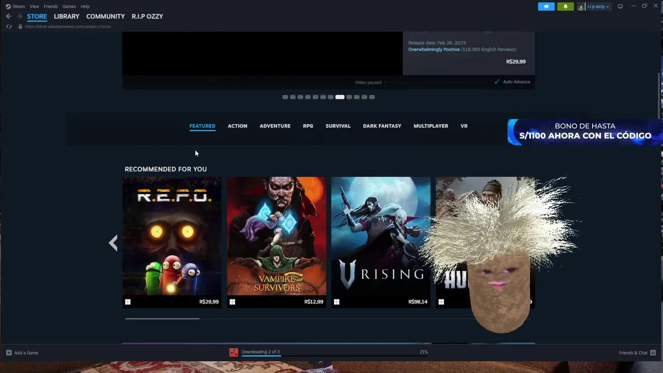Click the R$98,14 V Rising price
Image resolution: width=663 pixels, height=373 pixels.
[418, 302]
